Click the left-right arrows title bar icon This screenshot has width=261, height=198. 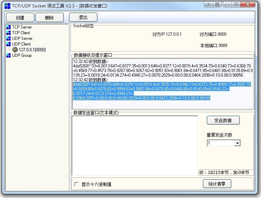(208, 5)
